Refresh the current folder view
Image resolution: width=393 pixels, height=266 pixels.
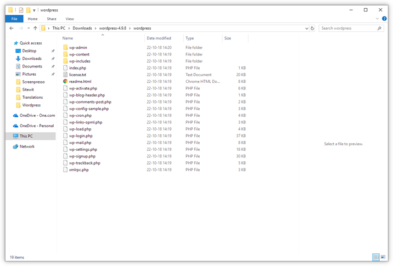[x=312, y=29]
